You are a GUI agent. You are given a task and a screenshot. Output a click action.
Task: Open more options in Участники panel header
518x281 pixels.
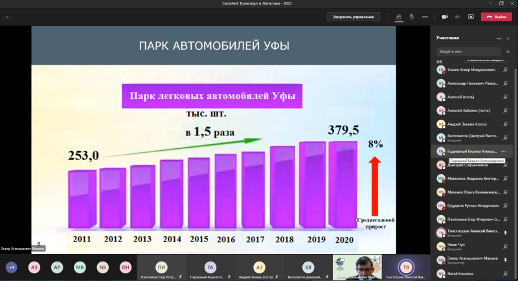point(498,38)
